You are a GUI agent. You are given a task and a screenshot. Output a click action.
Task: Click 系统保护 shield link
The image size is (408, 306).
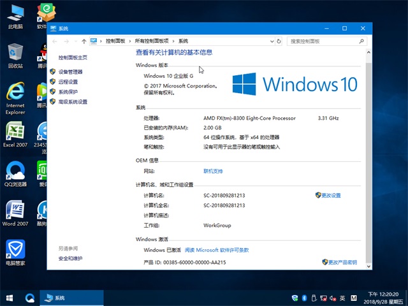[x=68, y=92]
